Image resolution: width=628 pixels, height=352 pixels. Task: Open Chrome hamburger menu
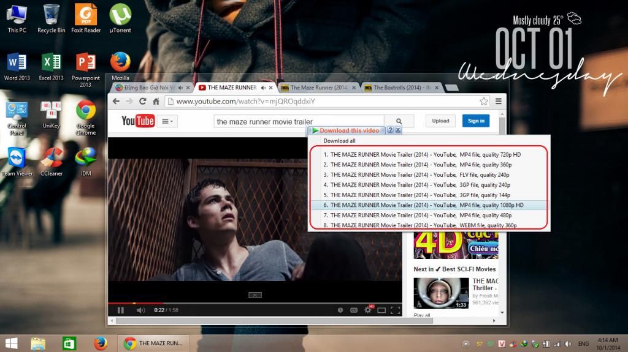pyautogui.click(x=499, y=101)
